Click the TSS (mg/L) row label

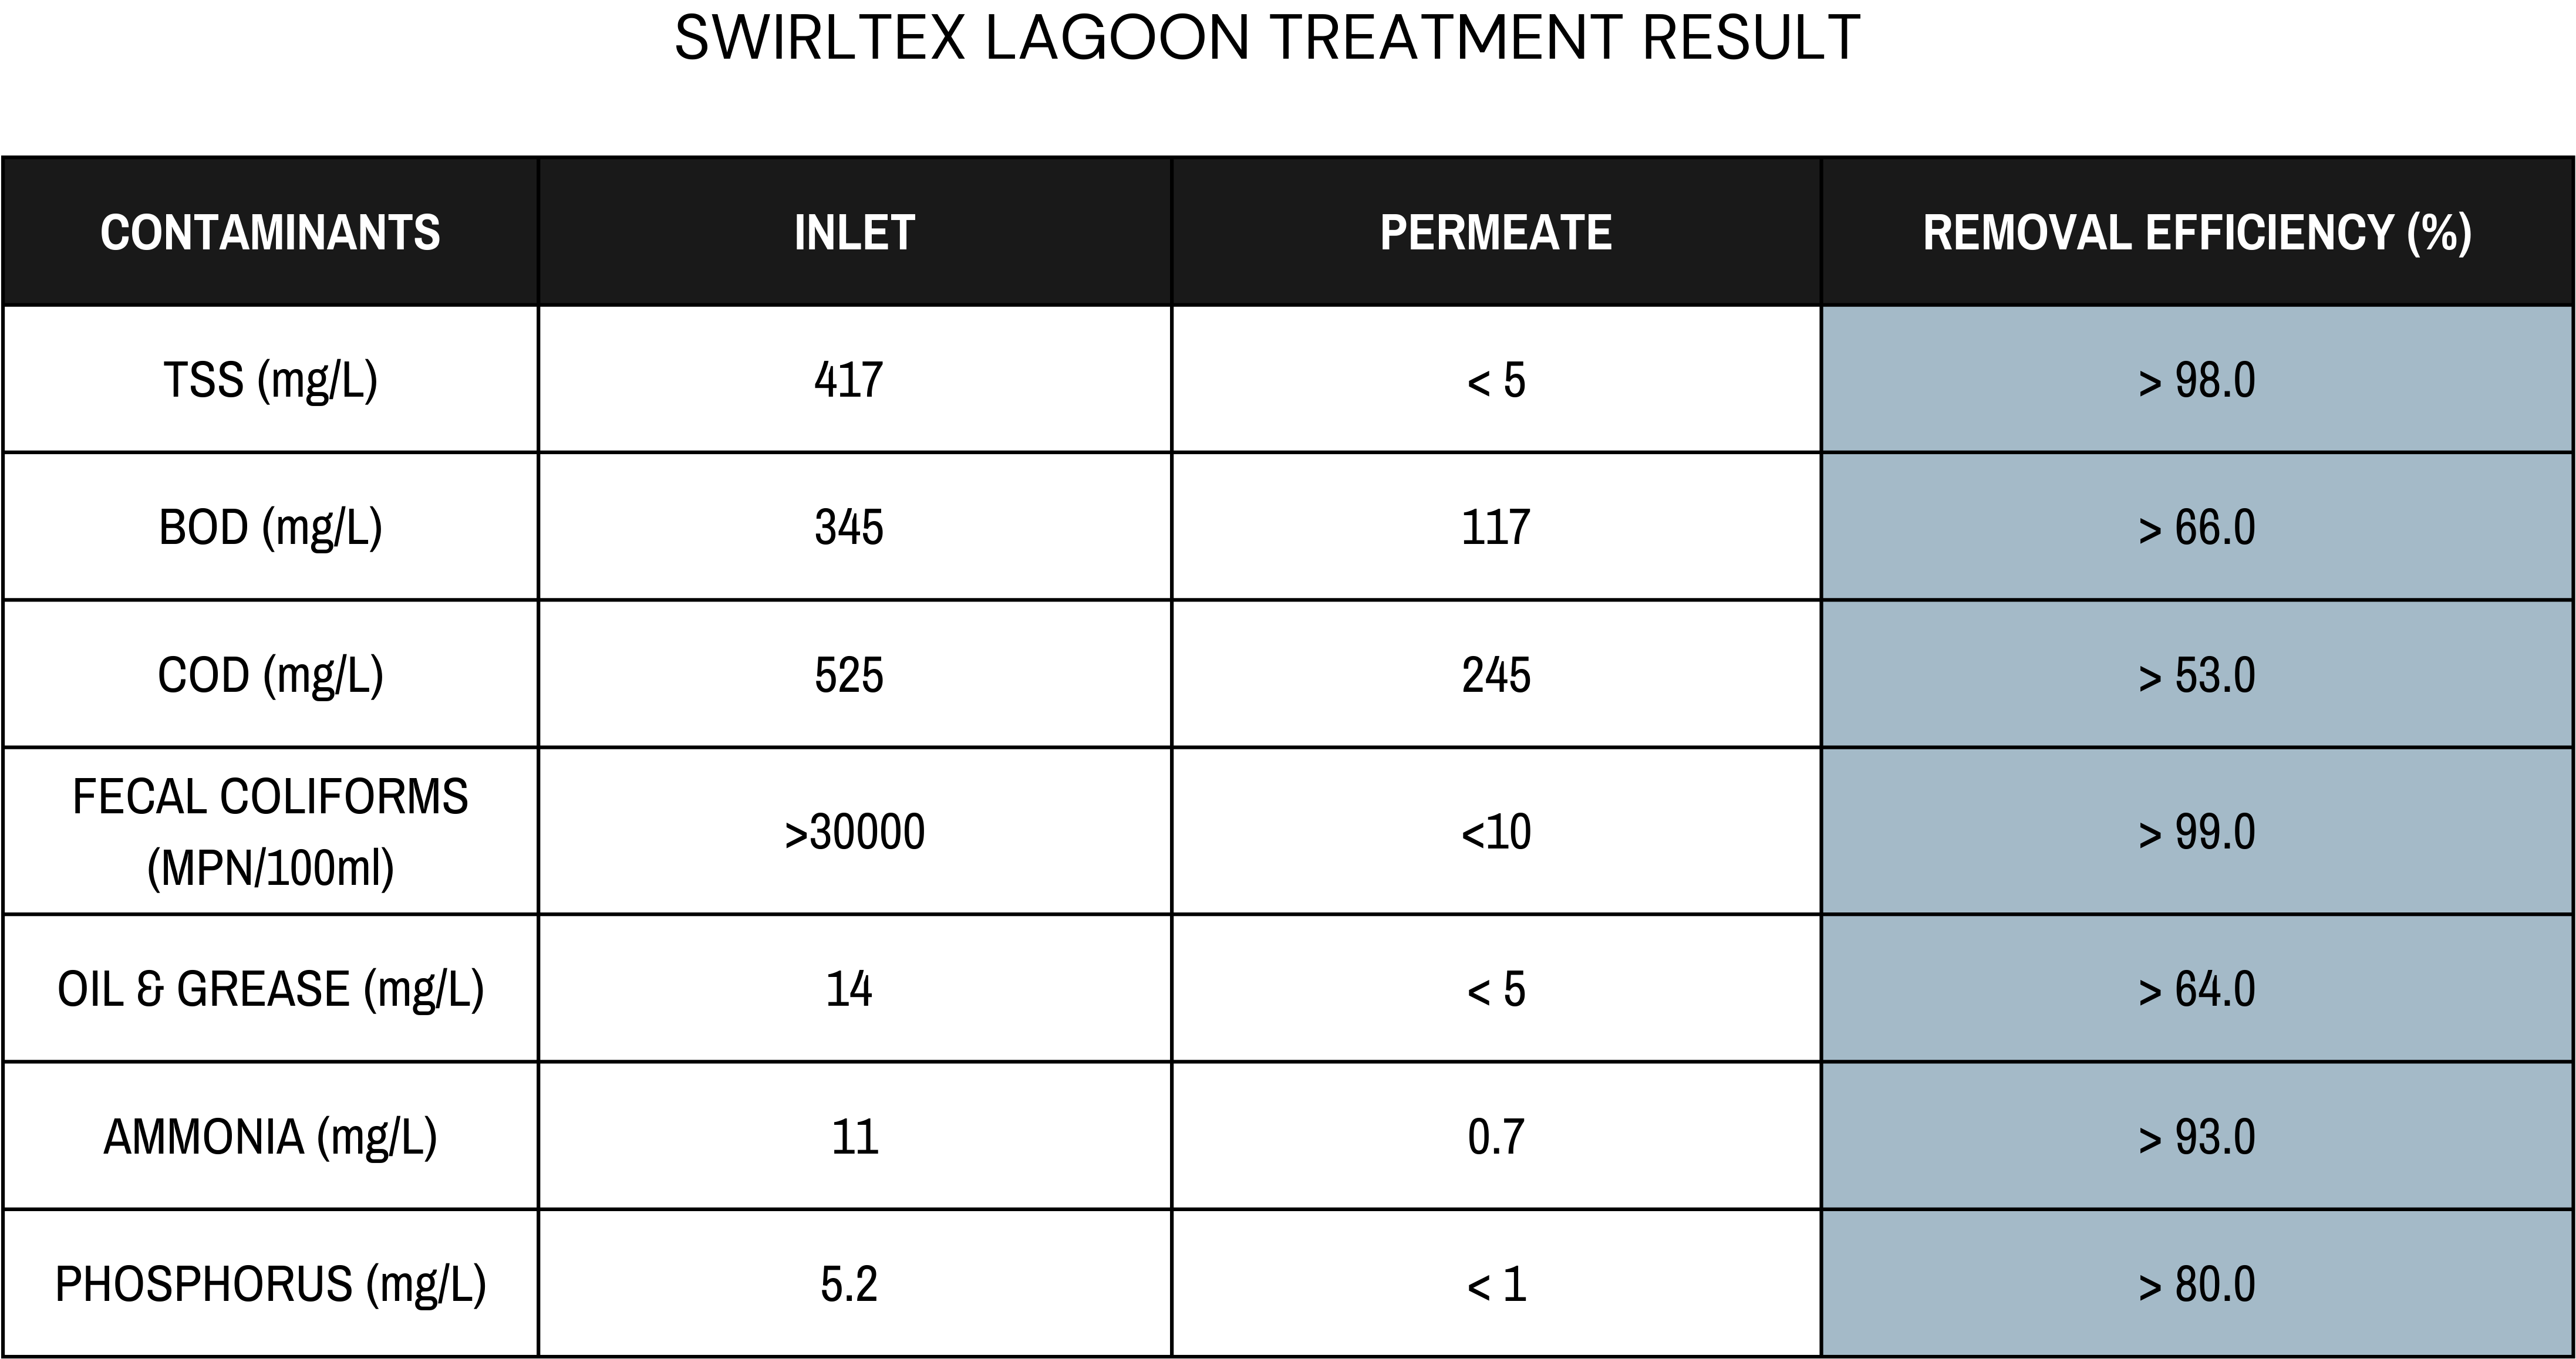point(270,381)
